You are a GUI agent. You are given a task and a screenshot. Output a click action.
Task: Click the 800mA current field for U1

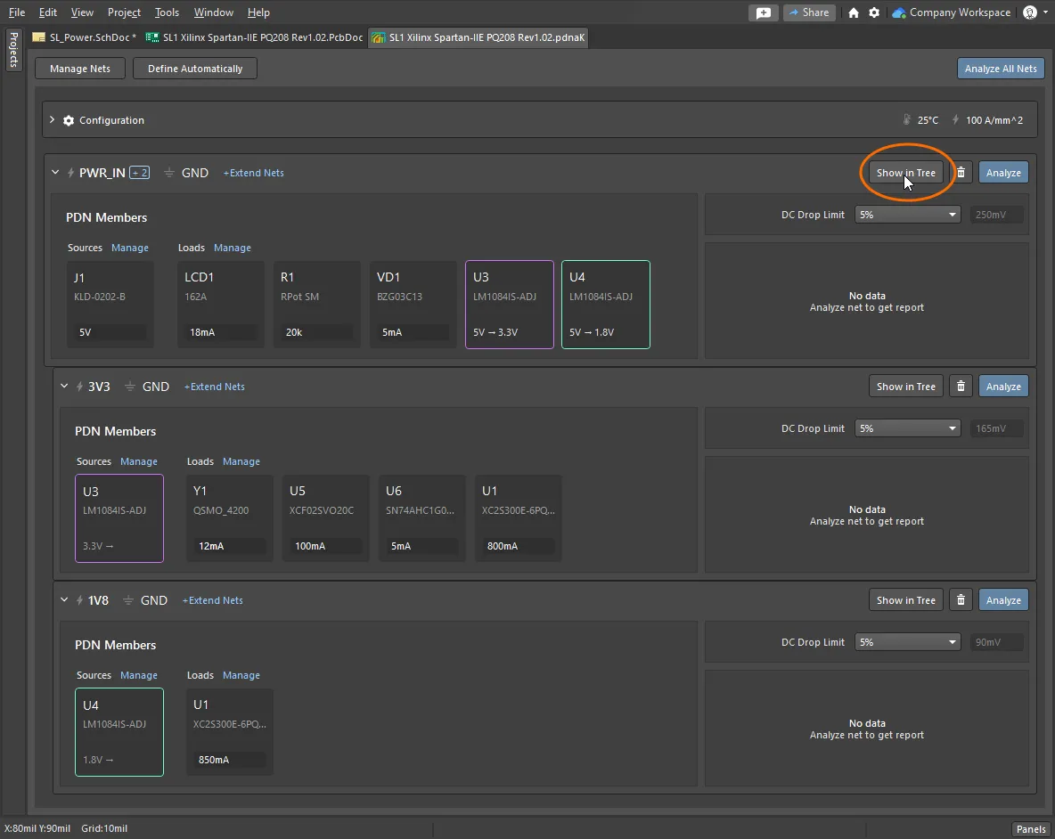[x=516, y=546]
